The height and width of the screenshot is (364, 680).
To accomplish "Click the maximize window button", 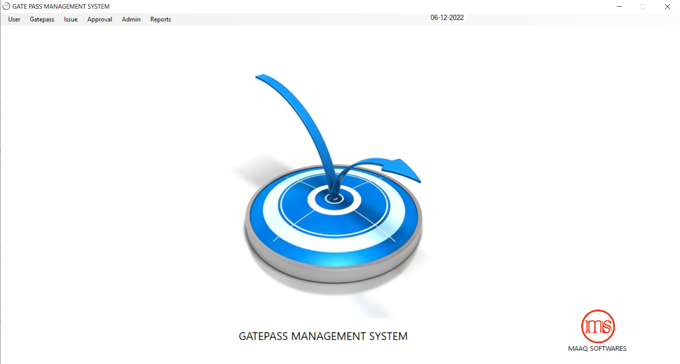I will coord(643,6).
